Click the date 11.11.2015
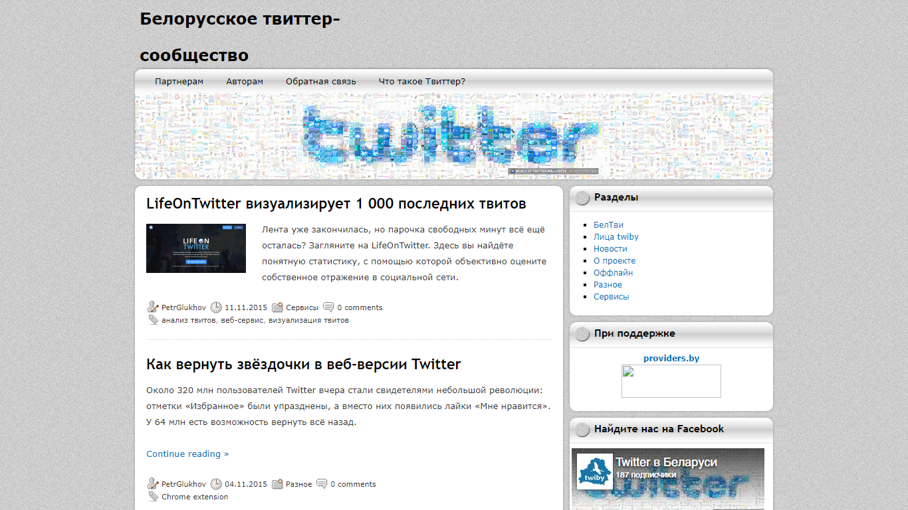The height and width of the screenshot is (510, 908). click(246, 307)
